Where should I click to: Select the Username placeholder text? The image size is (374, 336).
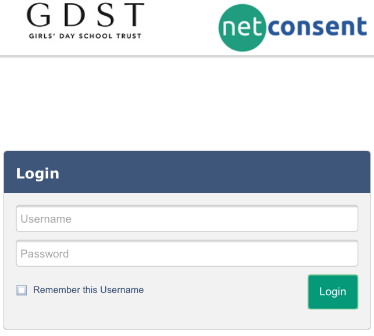click(x=46, y=219)
